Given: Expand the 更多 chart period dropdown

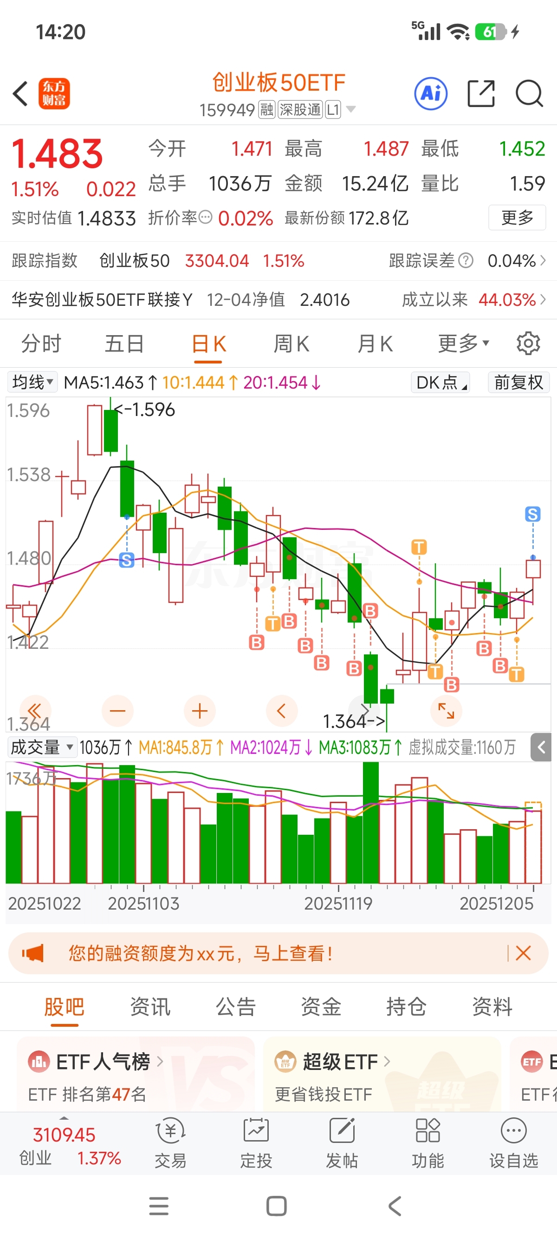Looking at the screenshot, I should (x=463, y=343).
